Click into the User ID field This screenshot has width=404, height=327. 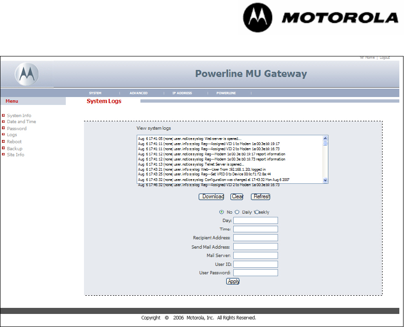click(256, 264)
